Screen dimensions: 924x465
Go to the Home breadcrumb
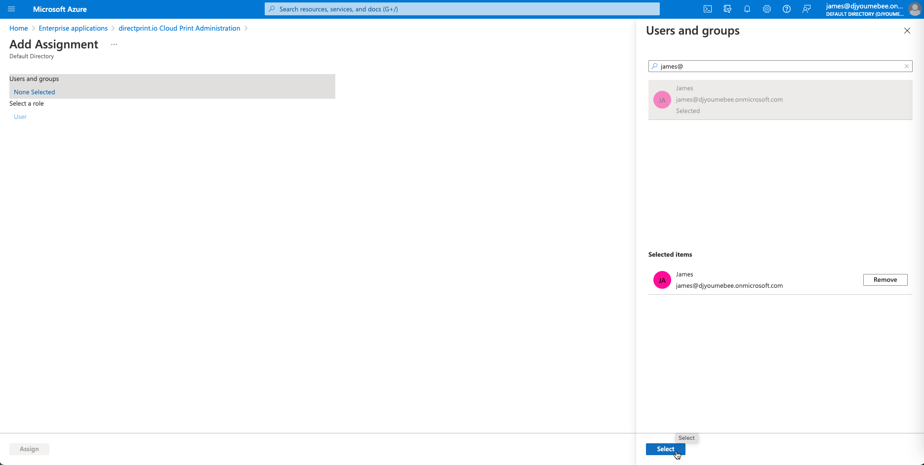click(x=18, y=28)
